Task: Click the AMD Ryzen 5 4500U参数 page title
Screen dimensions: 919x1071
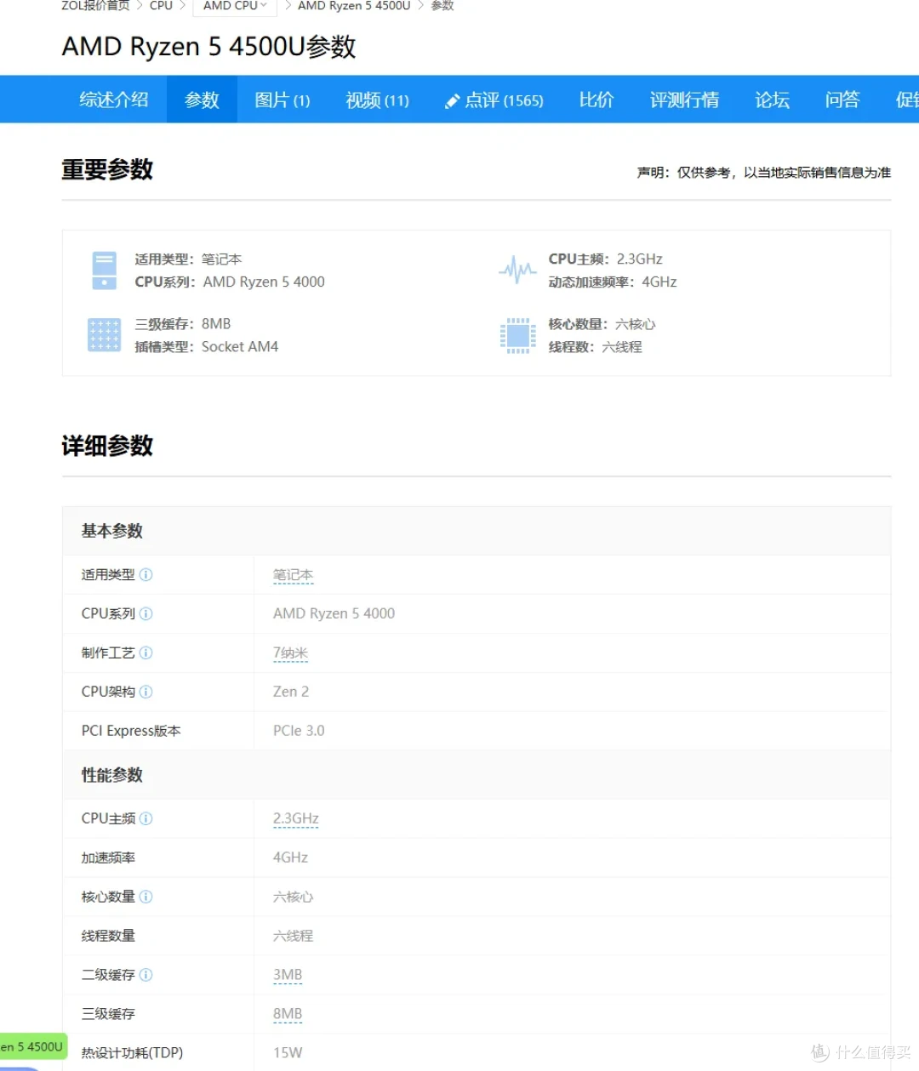Action: point(208,47)
